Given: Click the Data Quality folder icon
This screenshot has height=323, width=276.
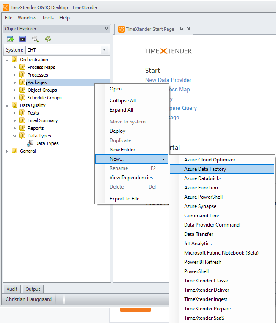Looking at the screenshot, I should [15, 105].
